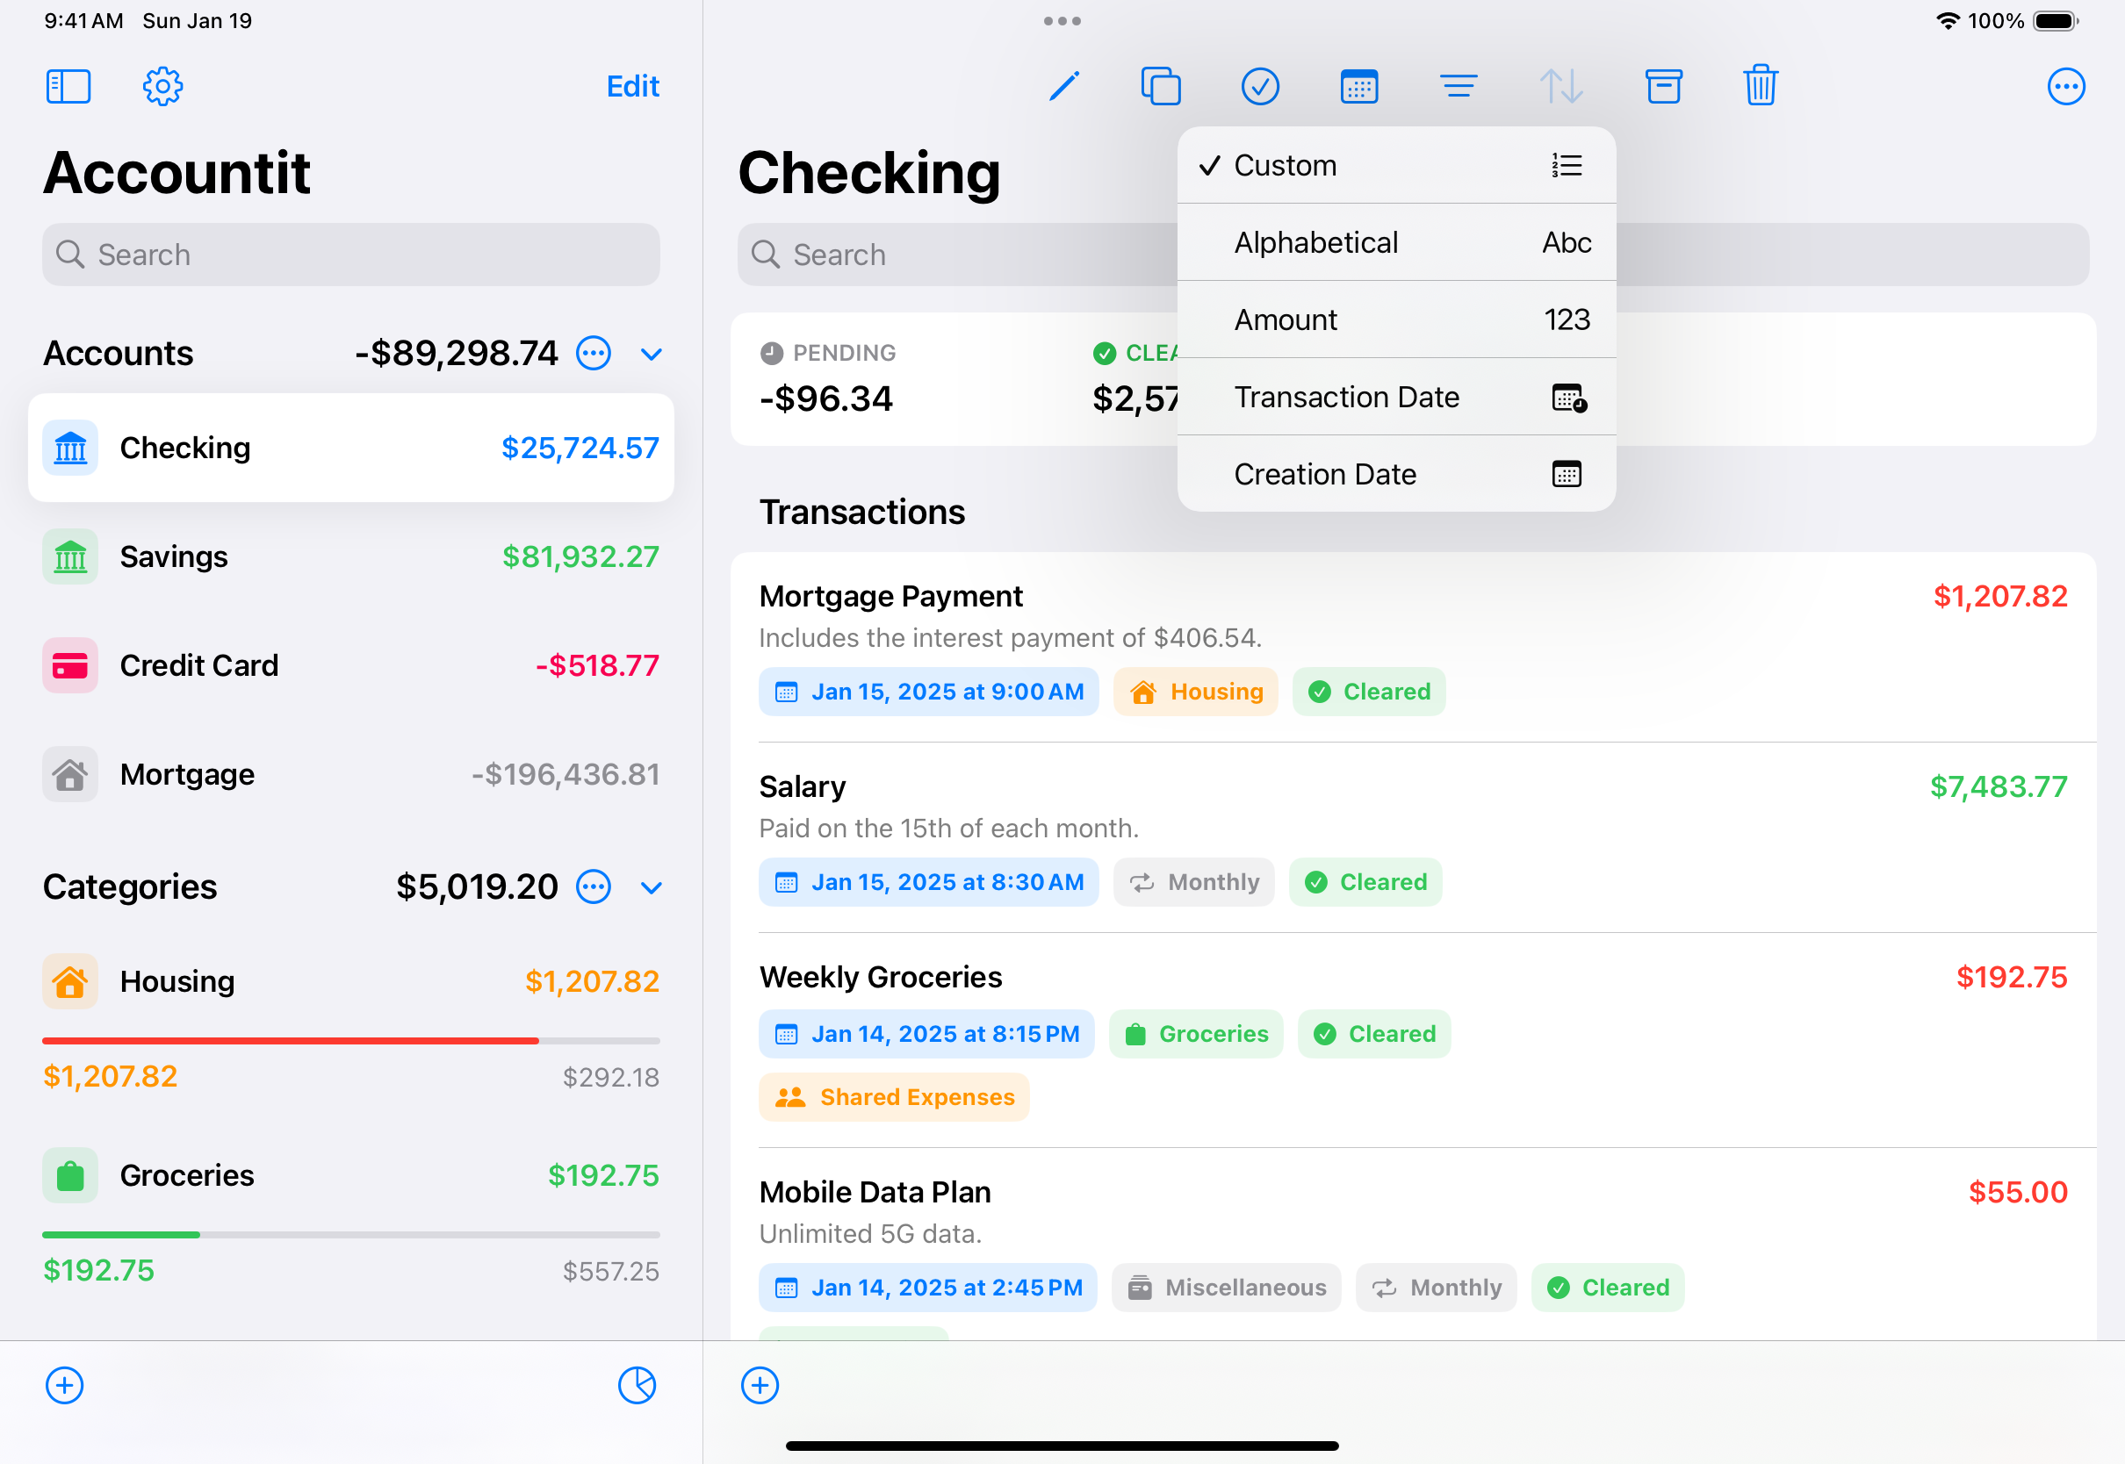Toggle Cleared tag on Weekly Groceries
This screenshot has height=1464, width=2125.
(x=1374, y=1034)
